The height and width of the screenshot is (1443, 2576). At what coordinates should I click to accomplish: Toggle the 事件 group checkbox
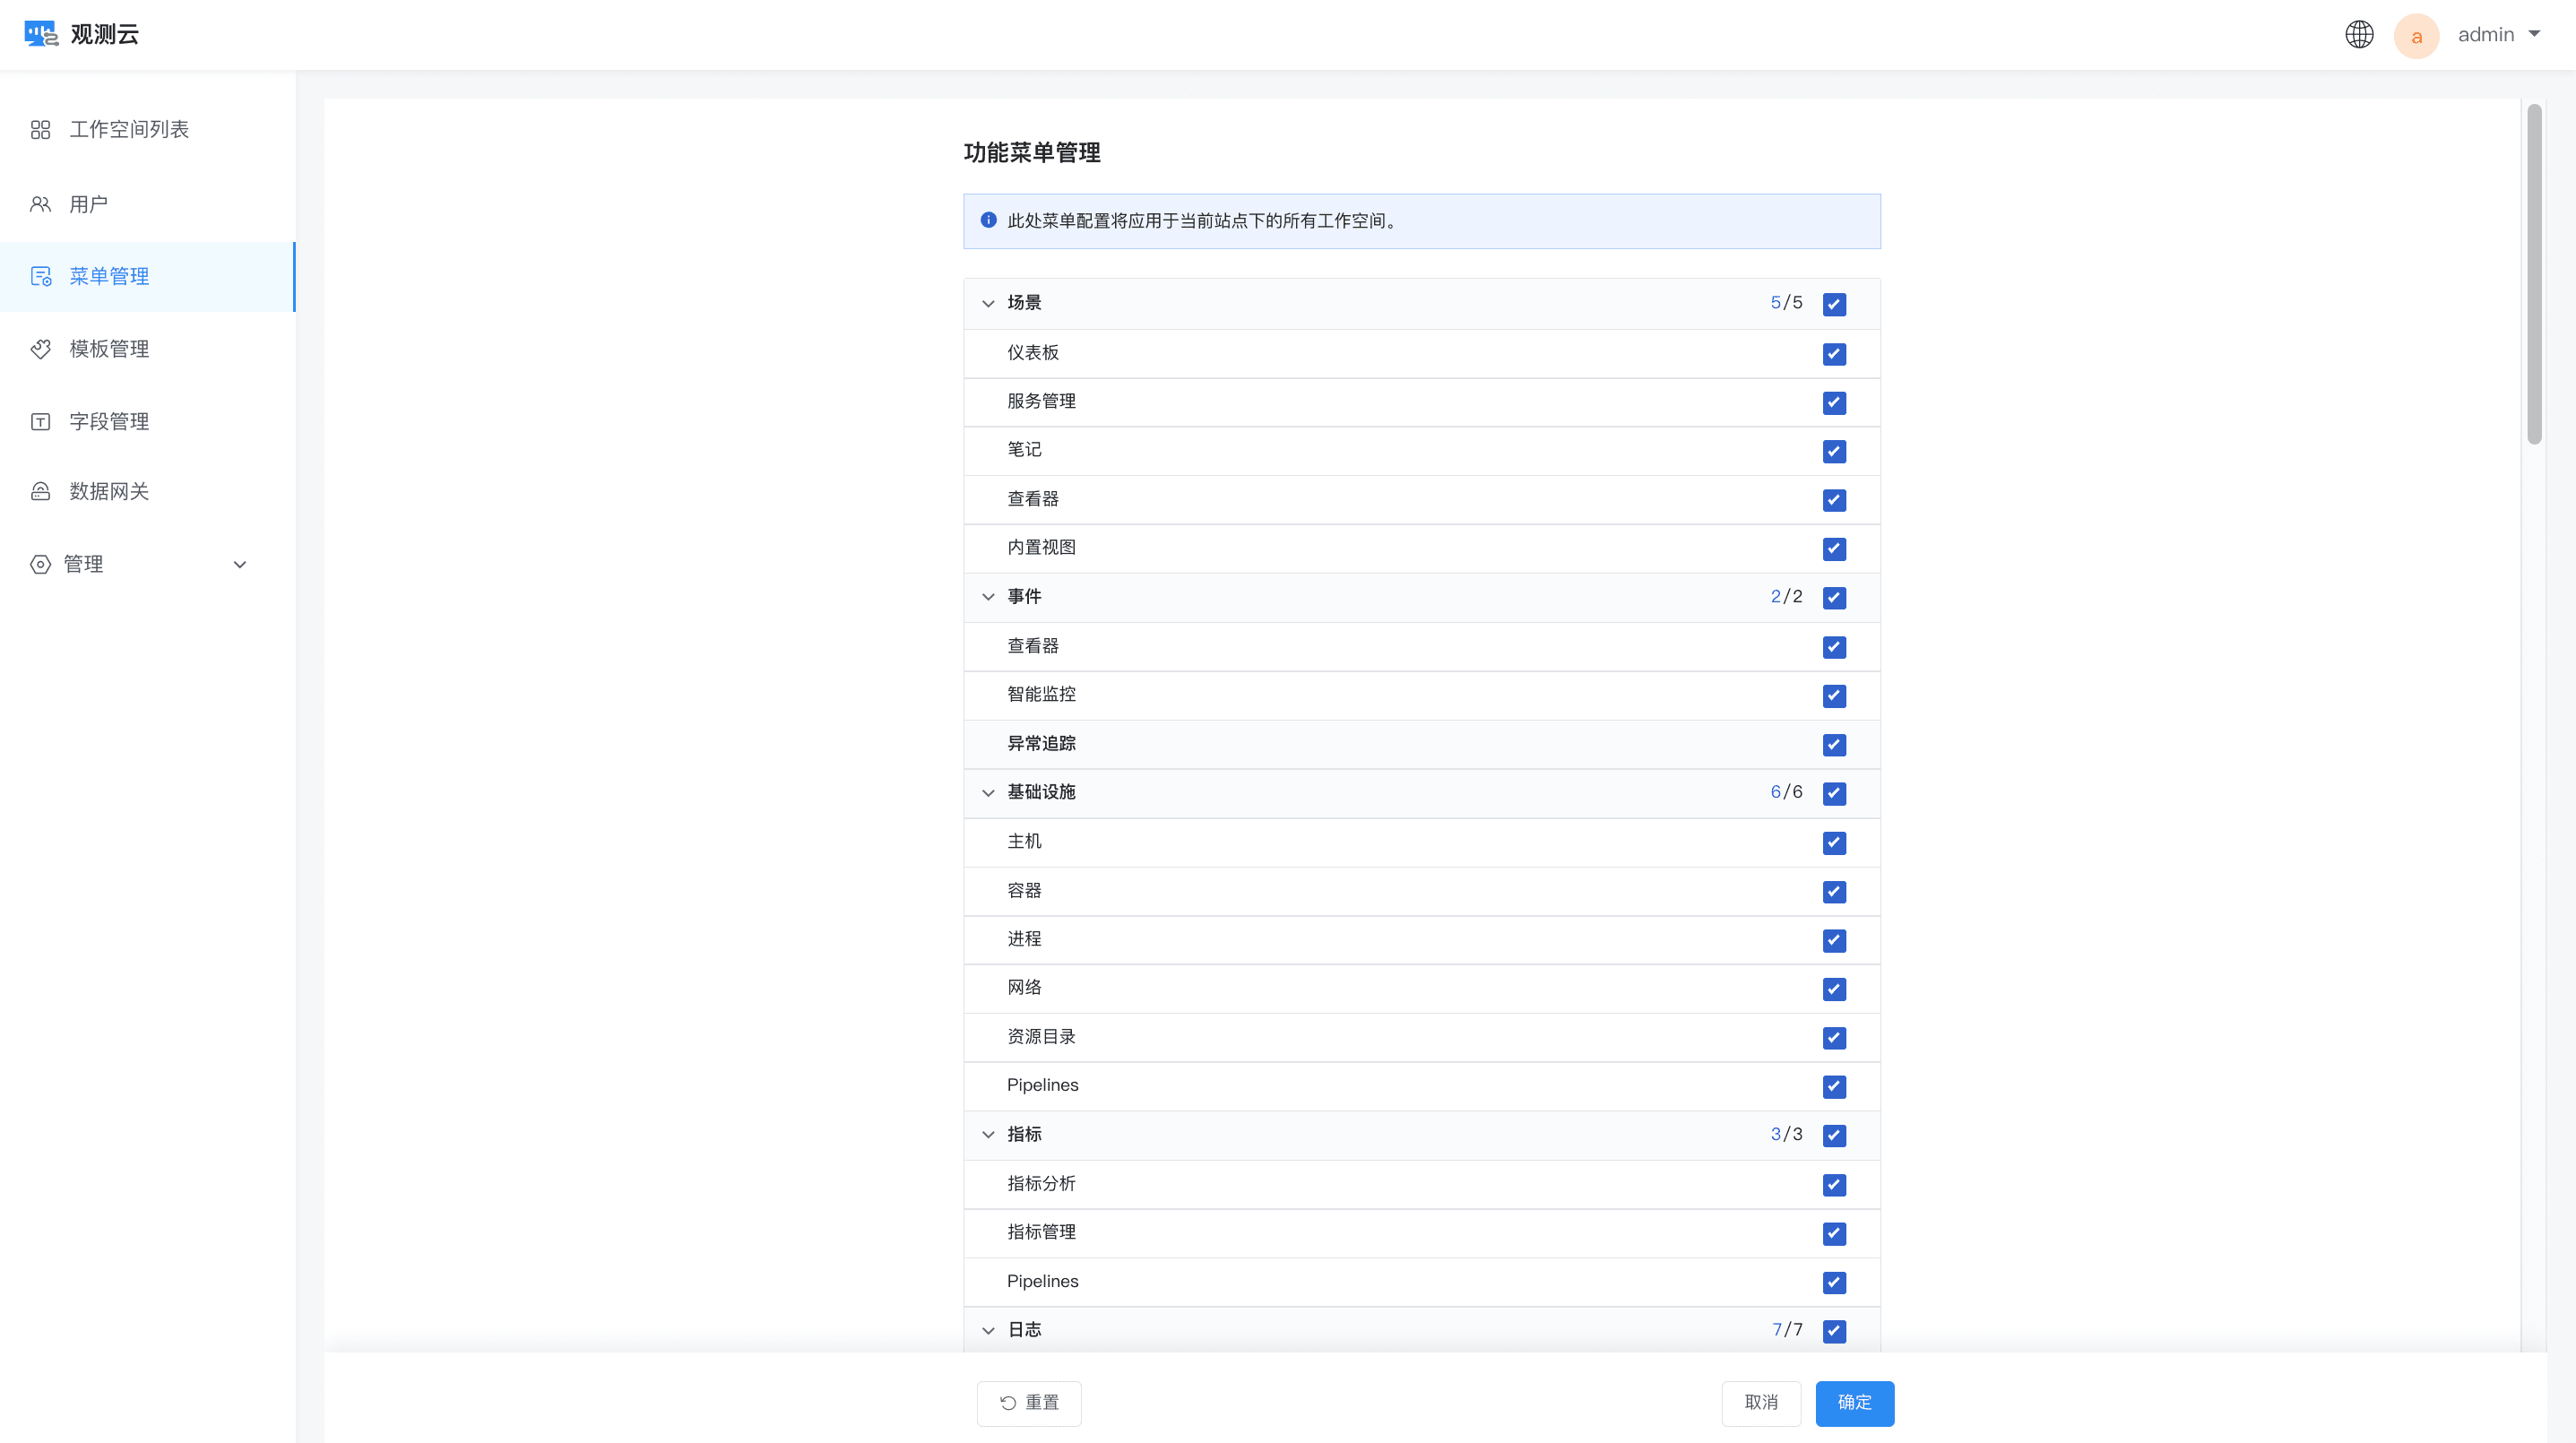(x=1834, y=598)
